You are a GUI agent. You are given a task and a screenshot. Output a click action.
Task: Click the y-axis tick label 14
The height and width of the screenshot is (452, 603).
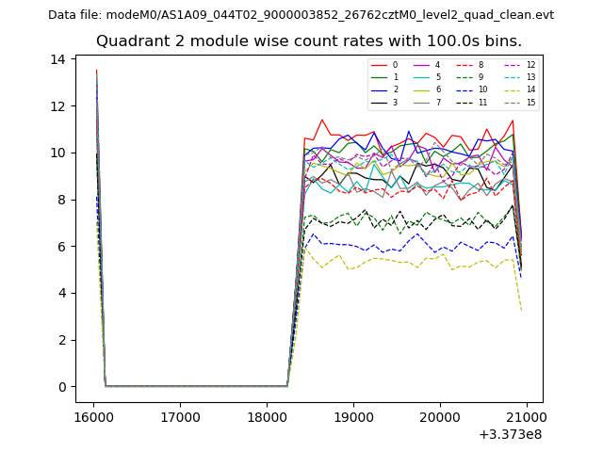[58, 59]
